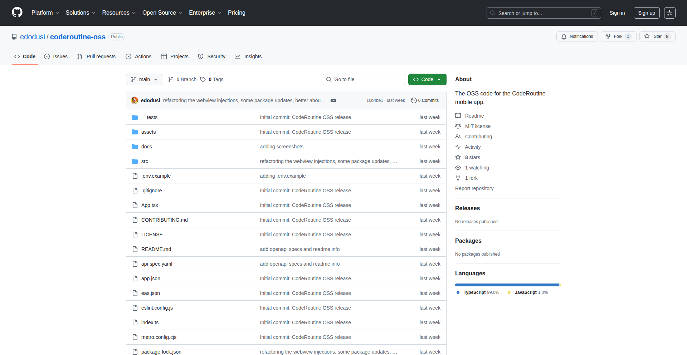This screenshot has height=355, width=687.
Task: Click the Go to file field
Action: click(x=364, y=79)
